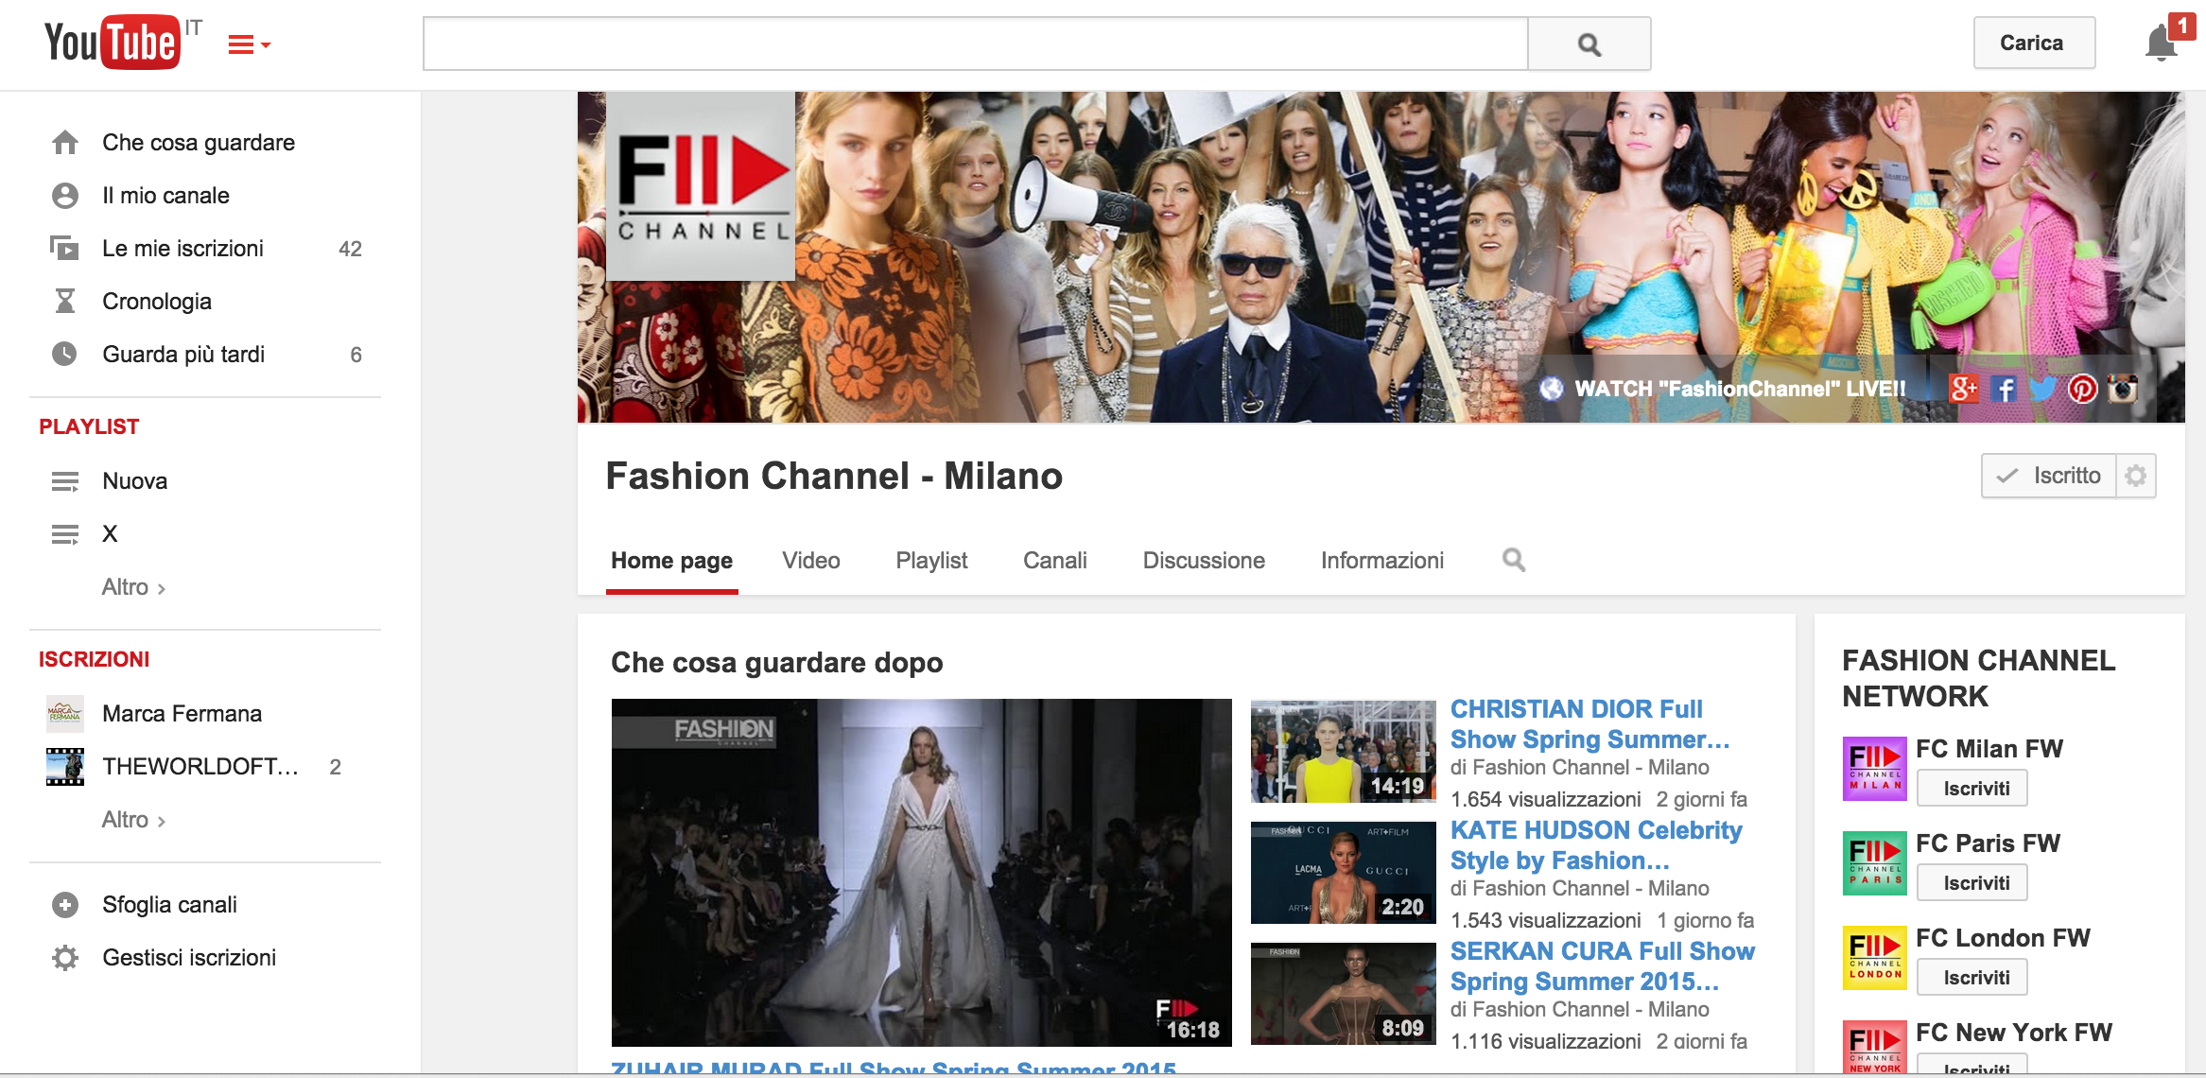Open the Pinterest icon in banner
2206x1078 pixels.
2082,389
